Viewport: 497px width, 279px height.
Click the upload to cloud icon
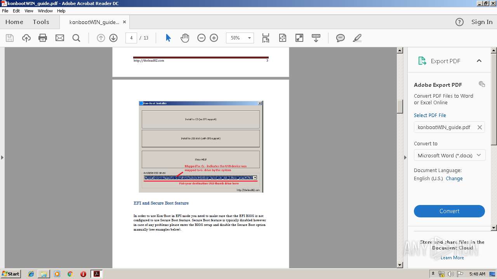click(x=26, y=38)
